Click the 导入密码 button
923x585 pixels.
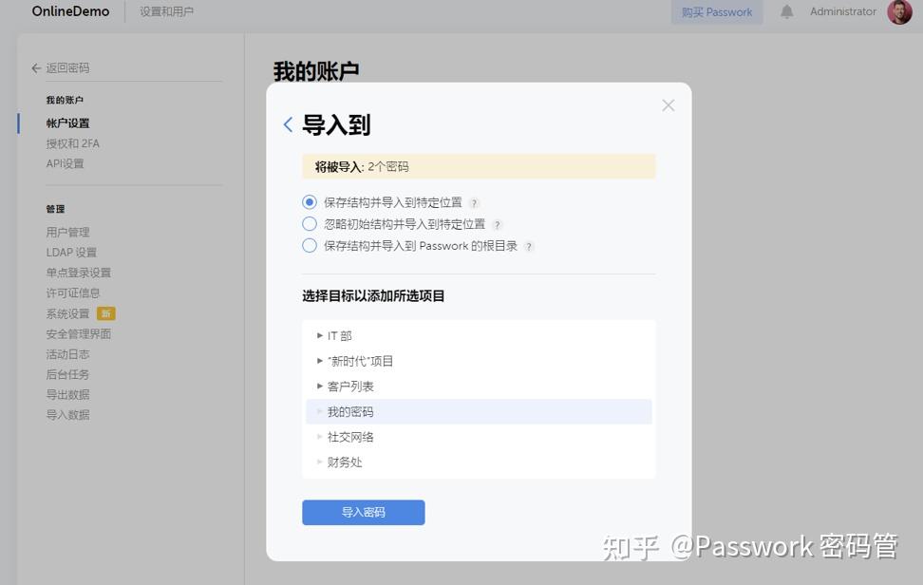tap(363, 511)
